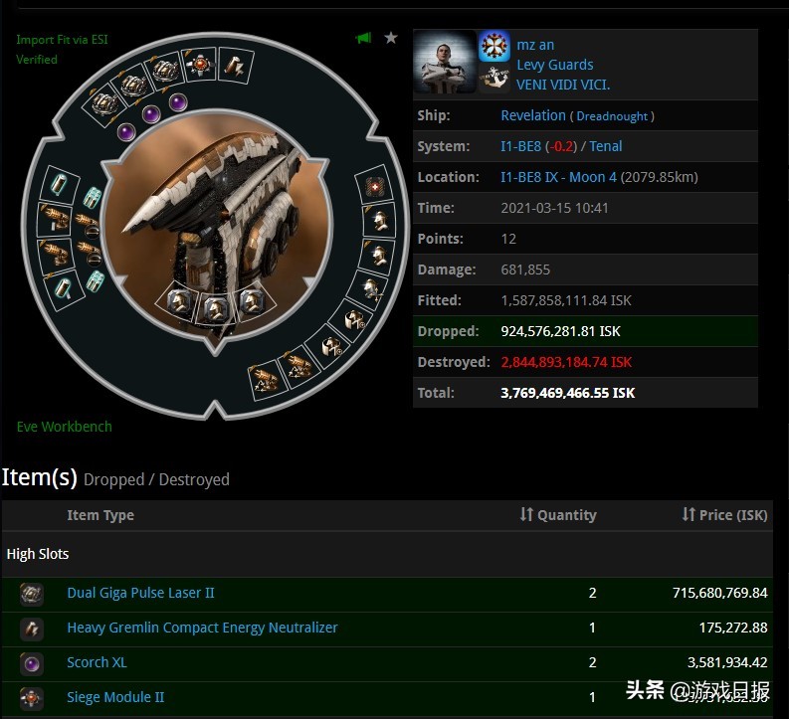Toggle the grey star favorite icon

tap(391, 38)
